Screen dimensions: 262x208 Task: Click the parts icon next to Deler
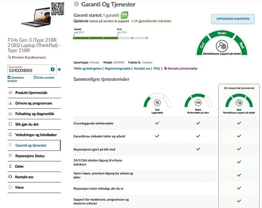(x=10, y=166)
